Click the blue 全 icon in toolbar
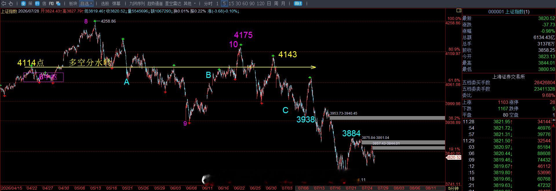Screen dimensions: 556x191 [x=23, y=3]
